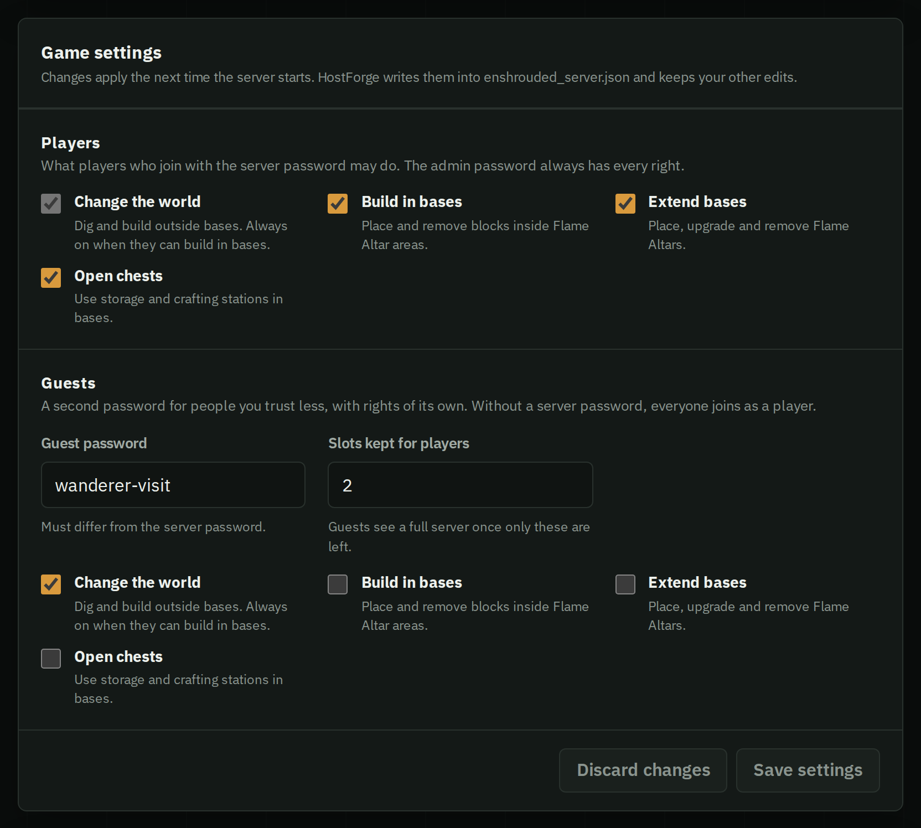This screenshot has width=921, height=828.
Task: Click Players 'Open chests' label text
Action: coord(118,276)
